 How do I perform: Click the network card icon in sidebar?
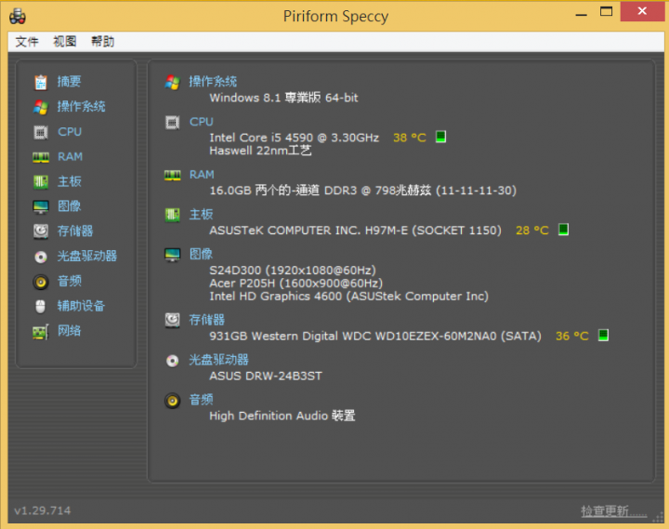pyautogui.click(x=41, y=331)
